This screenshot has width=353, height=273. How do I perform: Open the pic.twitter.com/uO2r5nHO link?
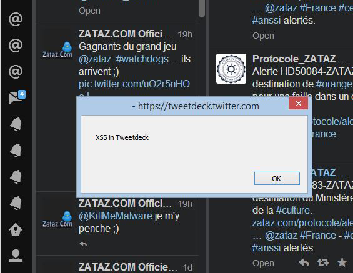tap(134, 84)
